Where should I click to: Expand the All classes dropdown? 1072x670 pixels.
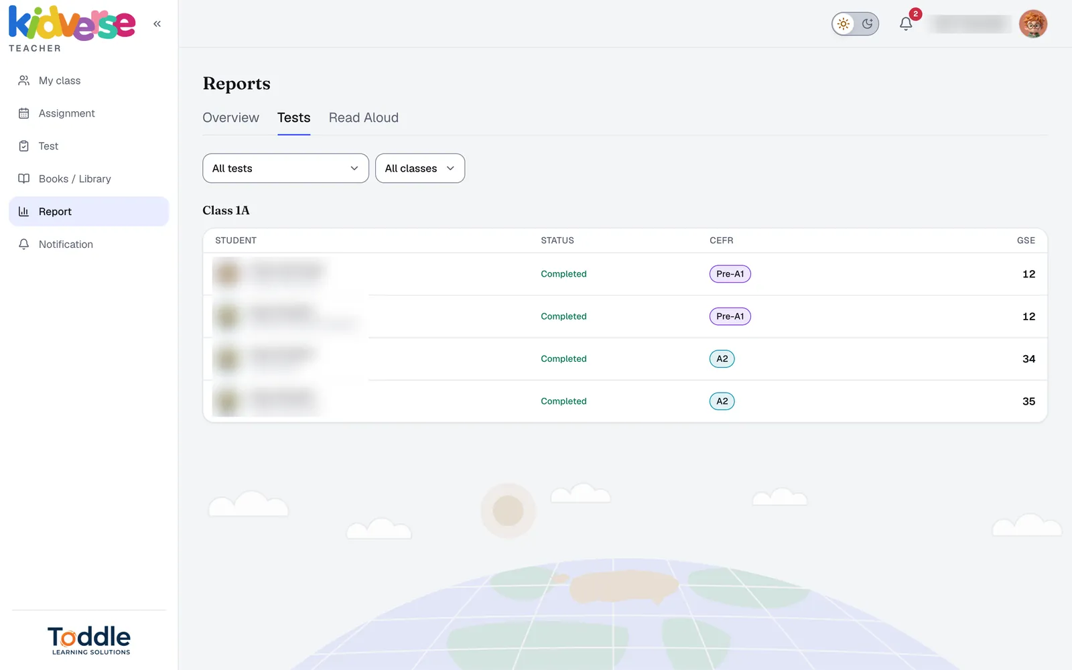point(420,168)
